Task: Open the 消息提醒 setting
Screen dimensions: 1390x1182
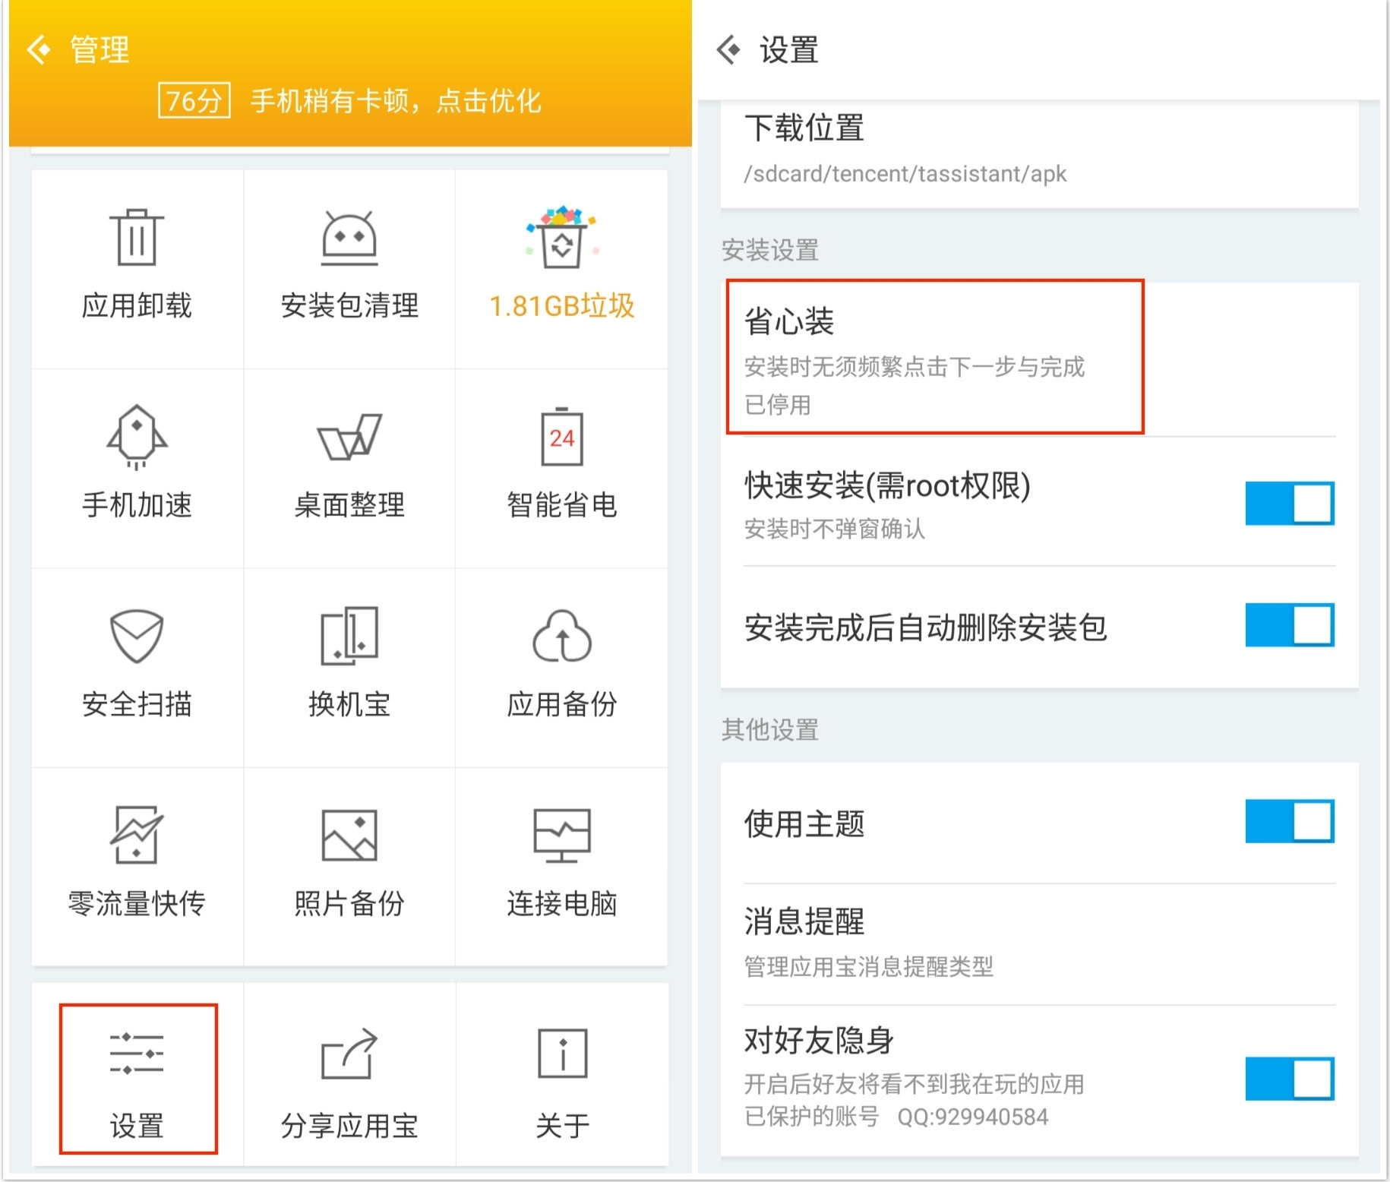Action: (x=1039, y=943)
